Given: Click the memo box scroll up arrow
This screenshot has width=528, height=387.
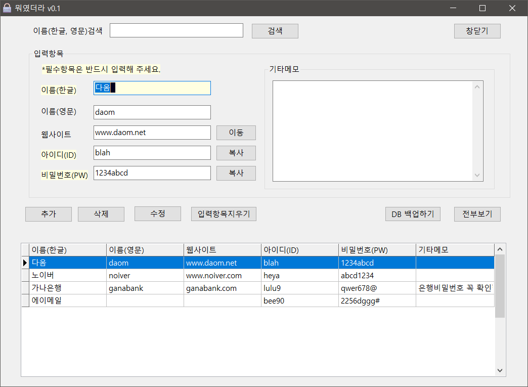Looking at the screenshot, I should [x=477, y=87].
